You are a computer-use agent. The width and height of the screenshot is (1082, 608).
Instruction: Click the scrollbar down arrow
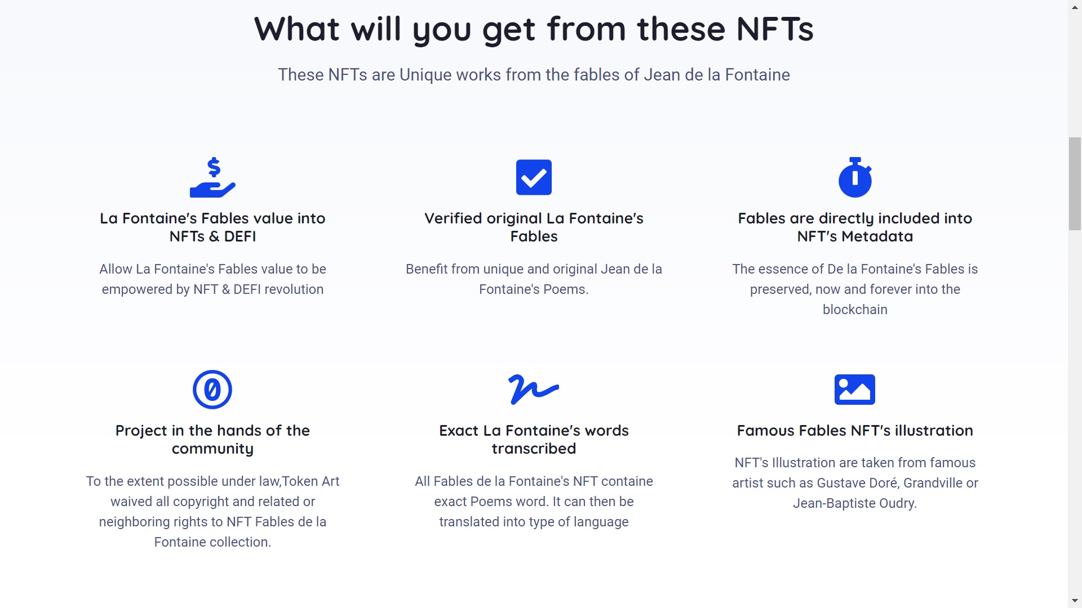(x=1075, y=601)
